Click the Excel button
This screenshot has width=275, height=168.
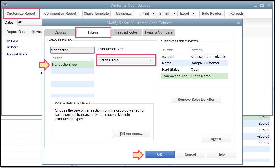(x=184, y=14)
